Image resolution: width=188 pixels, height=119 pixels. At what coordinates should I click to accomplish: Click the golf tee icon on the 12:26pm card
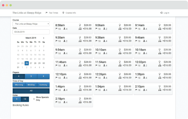120,74
